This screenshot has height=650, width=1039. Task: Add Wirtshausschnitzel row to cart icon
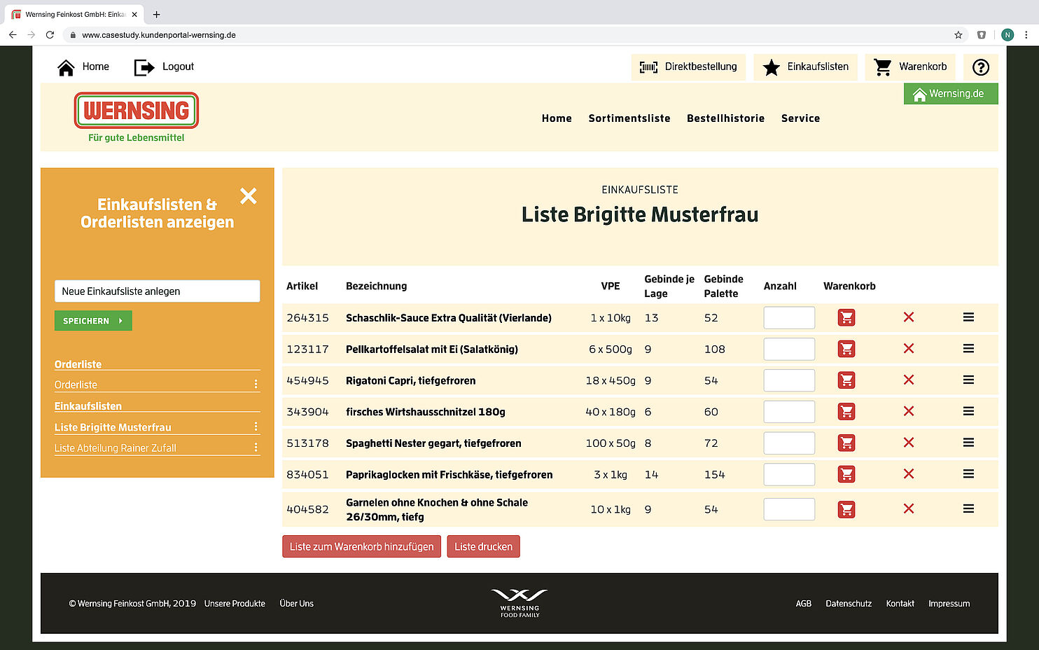click(846, 412)
